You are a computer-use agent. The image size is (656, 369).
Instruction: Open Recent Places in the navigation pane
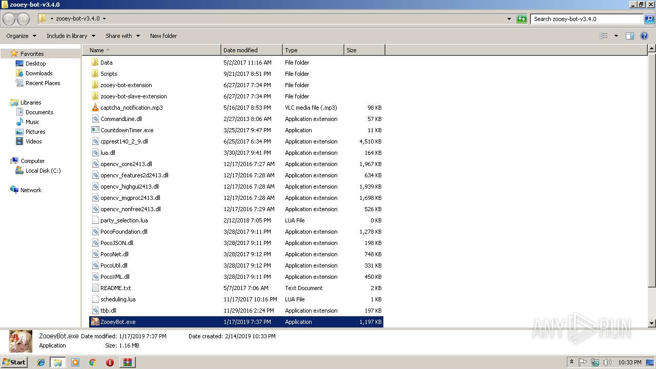[43, 83]
